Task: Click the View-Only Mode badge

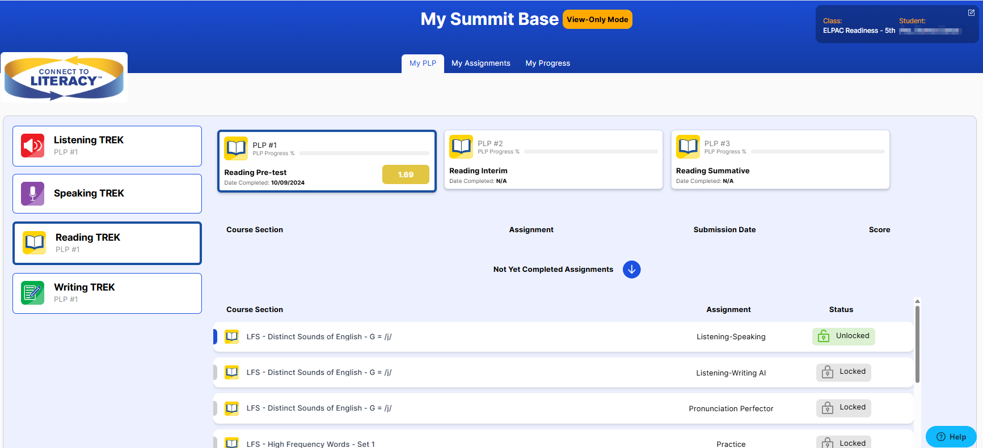Action: [597, 19]
